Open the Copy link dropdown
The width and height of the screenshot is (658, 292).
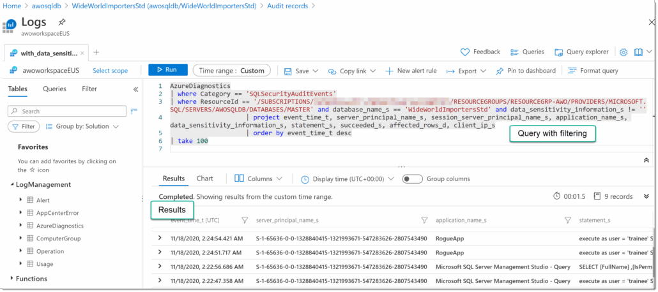click(x=351, y=71)
